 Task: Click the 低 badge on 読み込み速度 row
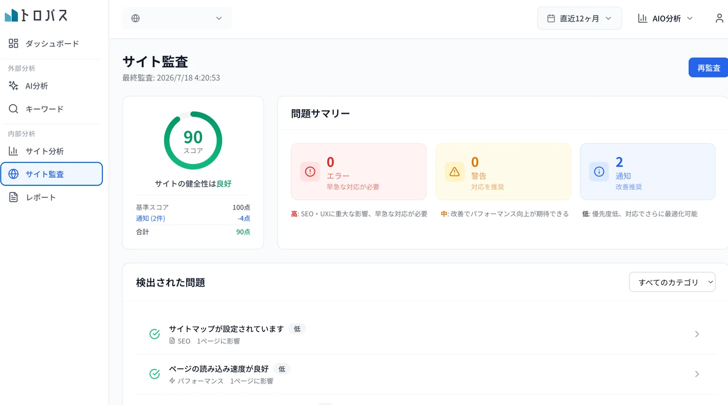281,369
